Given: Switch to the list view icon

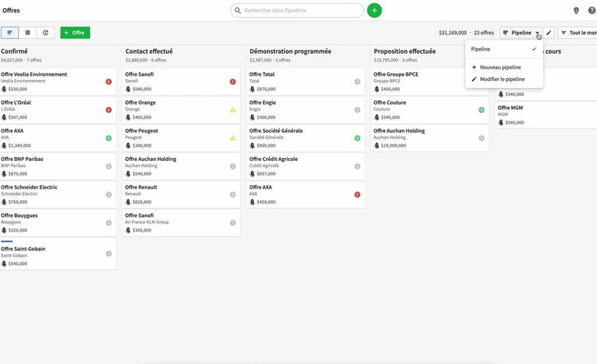Looking at the screenshot, I should 28,33.
